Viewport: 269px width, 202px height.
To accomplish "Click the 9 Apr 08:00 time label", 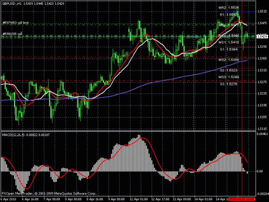I will click(x=116, y=199).
